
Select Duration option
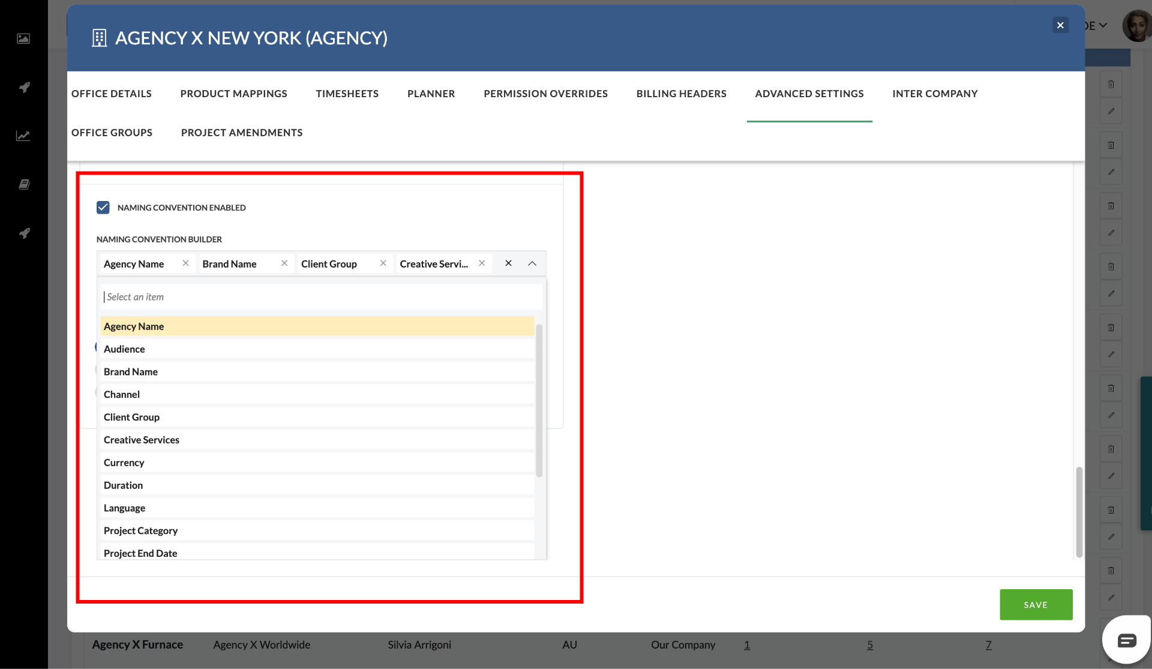point(317,485)
